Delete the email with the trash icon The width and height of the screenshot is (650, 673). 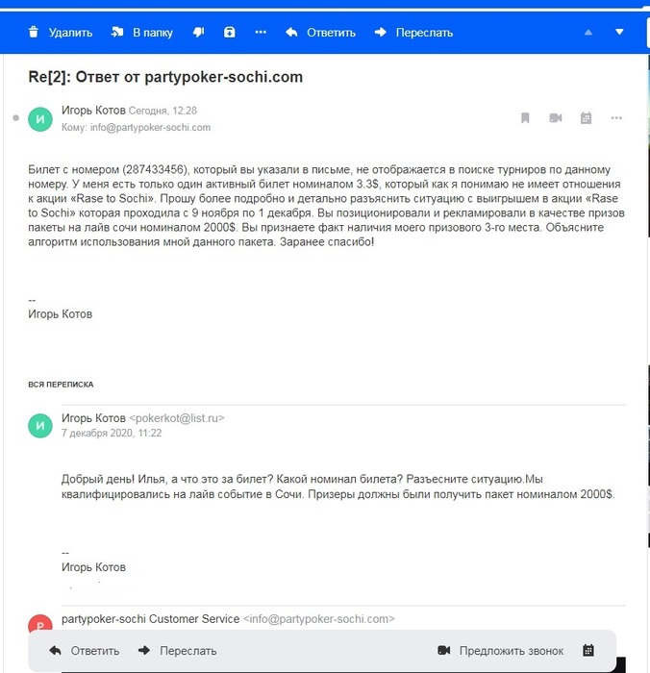61,33
